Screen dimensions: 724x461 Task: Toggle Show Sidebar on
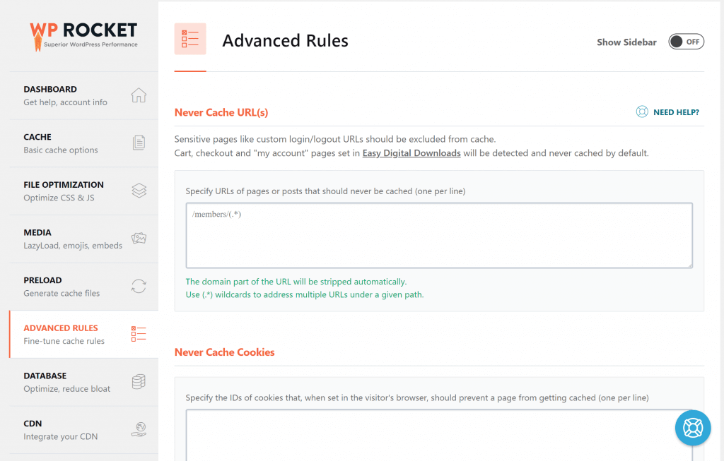click(686, 42)
